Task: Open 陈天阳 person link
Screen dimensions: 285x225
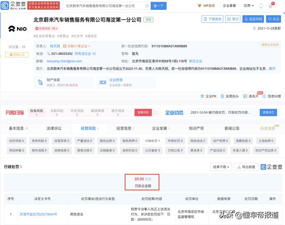Action: (55, 46)
